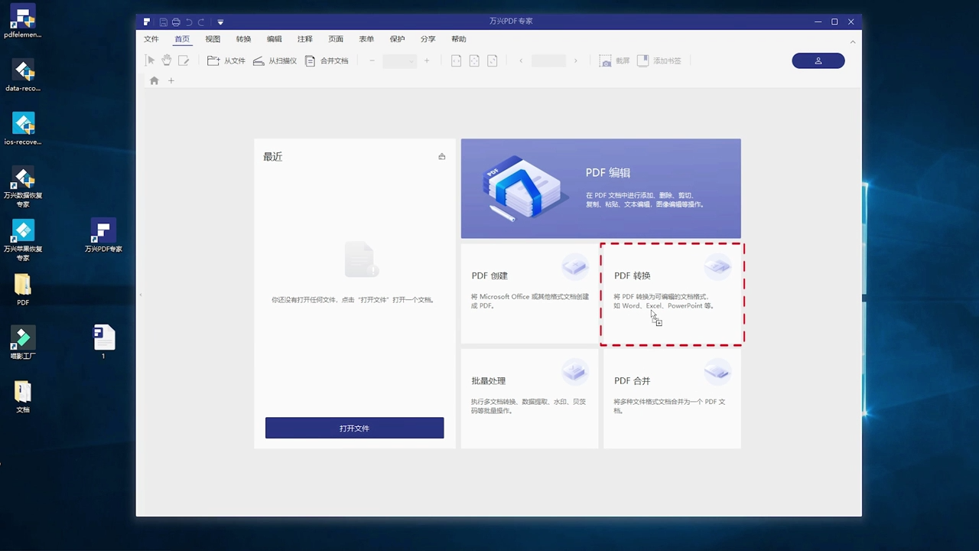Collapse the ribbon with chevron arrow
979x551 pixels.
pos(853,41)
